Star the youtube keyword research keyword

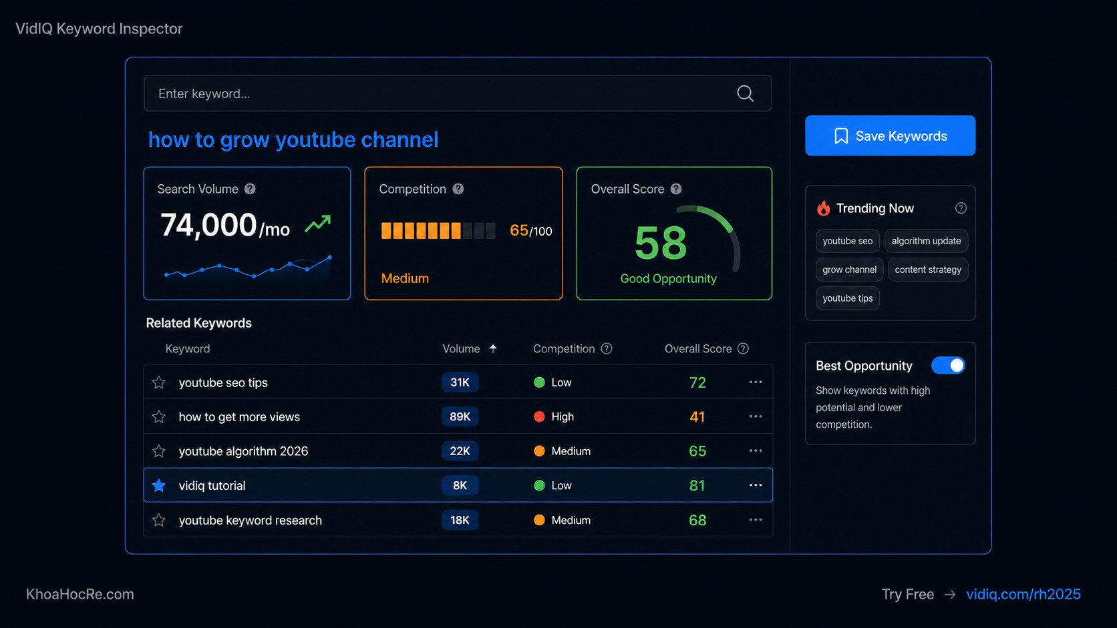[159, 520]
